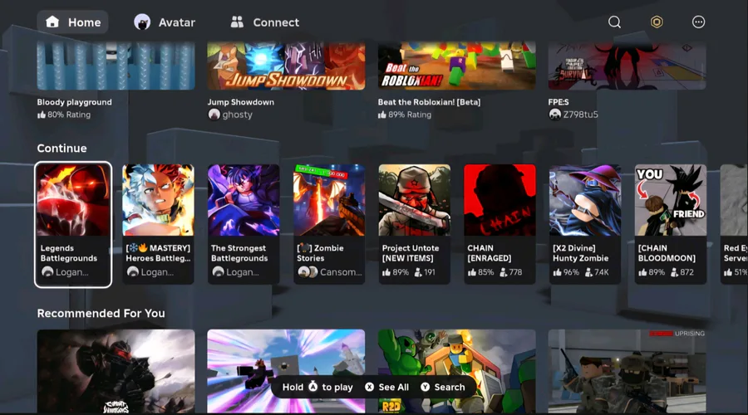Open CHAIN BLOODMOON game card
748x415 pixels.
click(x=671, y=224)
